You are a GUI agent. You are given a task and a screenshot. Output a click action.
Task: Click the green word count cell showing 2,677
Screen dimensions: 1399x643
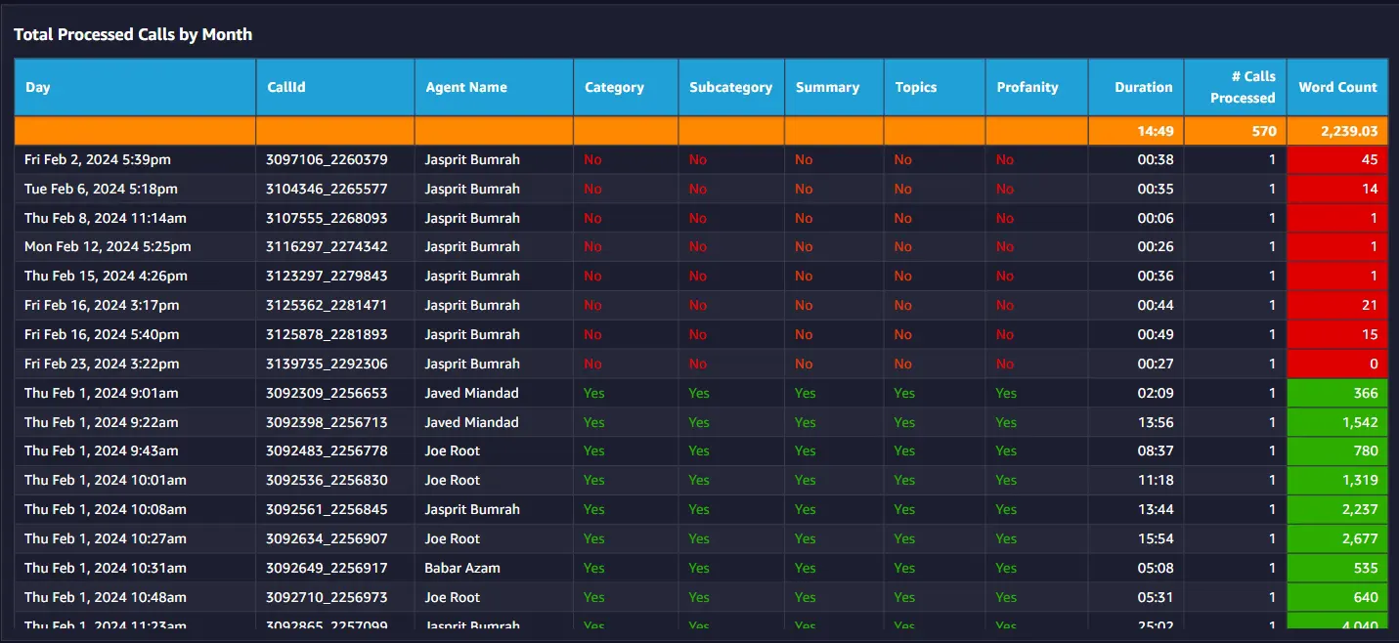(1337, 538)
